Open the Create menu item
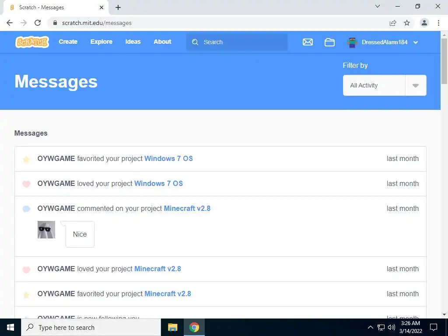Screen dimensions: 448x336 (x=68, y=42)
